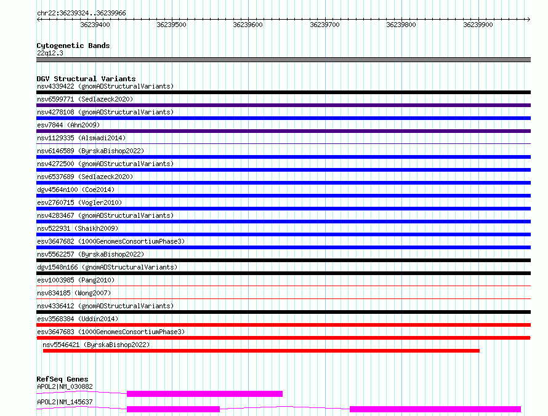548x416 pixels.
Task: Click the esv2760715 (Vogler2010) label
Action: pyautogui.click(x=79, y=202)
